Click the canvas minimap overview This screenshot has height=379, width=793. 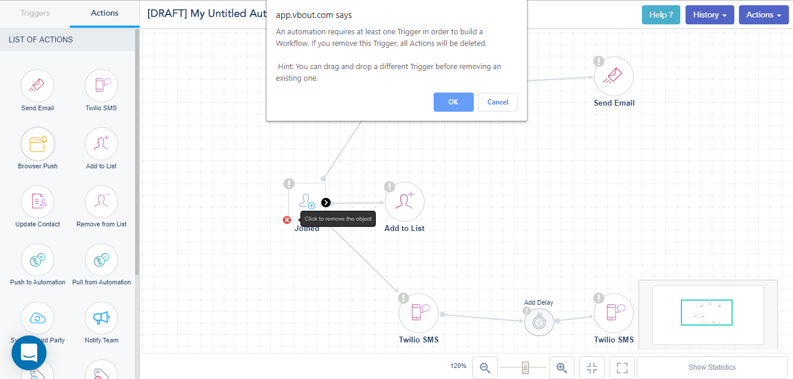(x=708, y=314)
